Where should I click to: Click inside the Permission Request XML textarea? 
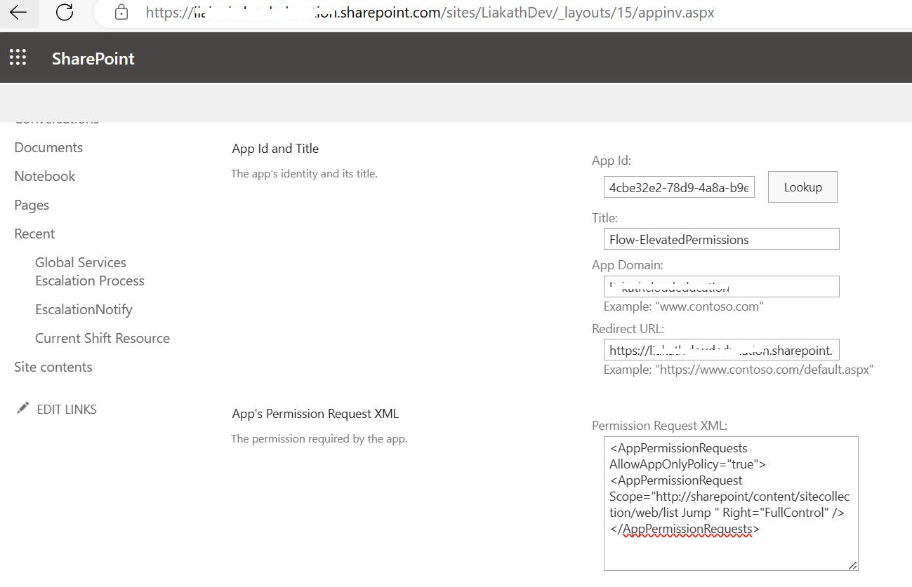pyautogui.click(x=731, y=504)
